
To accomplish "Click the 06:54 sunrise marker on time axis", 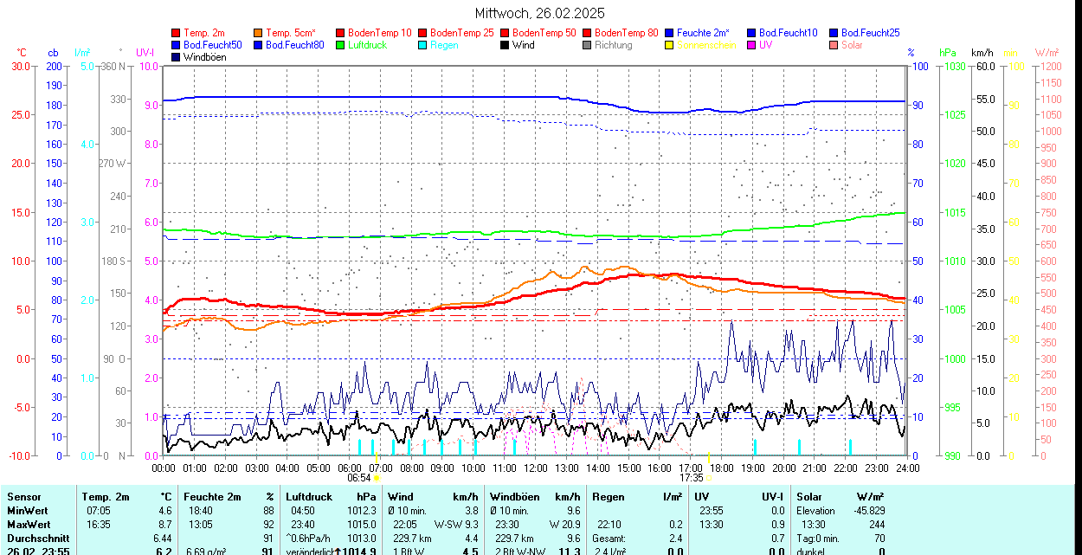I will click(360, 477).
